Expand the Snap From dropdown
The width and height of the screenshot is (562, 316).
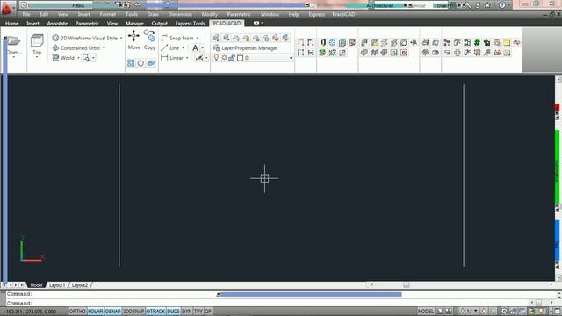[x=198, y=38]
